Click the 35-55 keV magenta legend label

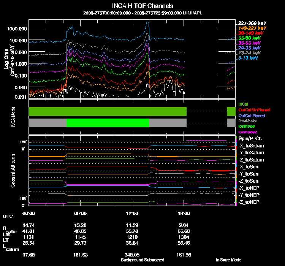[249, 43]
